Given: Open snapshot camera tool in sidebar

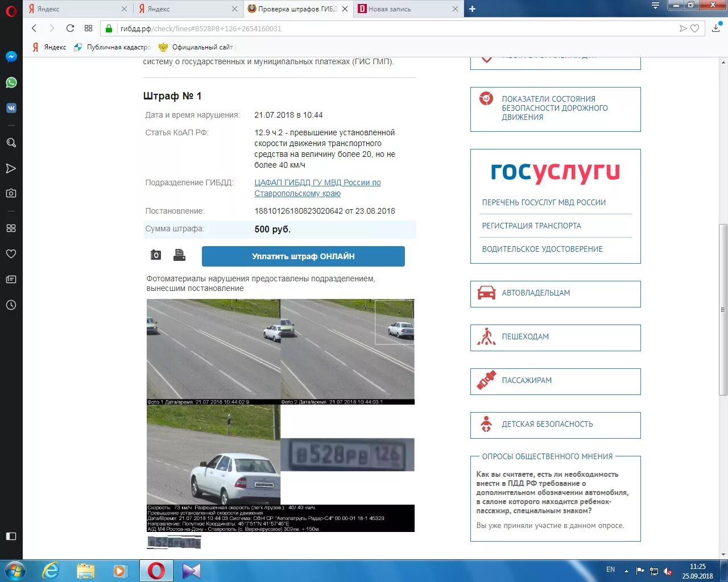Looking at the screenshot, I should coord(11,193).
